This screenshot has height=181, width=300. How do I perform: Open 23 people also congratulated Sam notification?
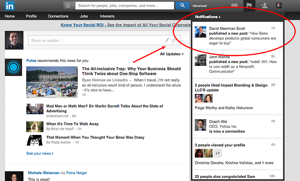[x=225, y=176]
